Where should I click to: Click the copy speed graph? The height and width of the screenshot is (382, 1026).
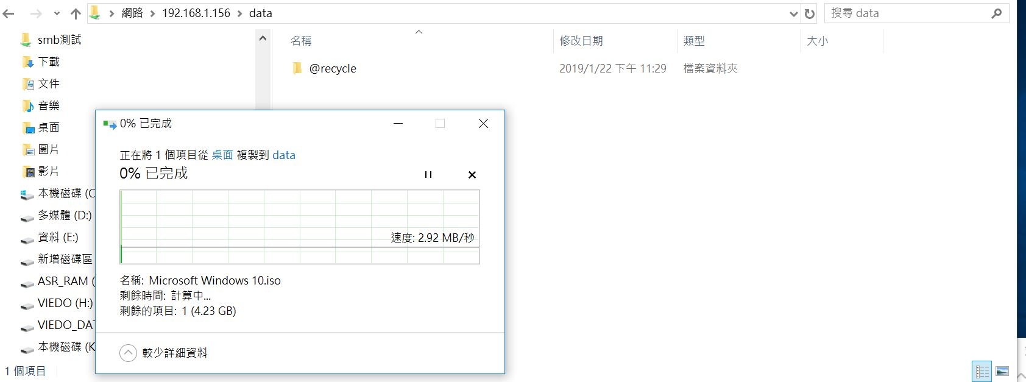click(300, 227)
